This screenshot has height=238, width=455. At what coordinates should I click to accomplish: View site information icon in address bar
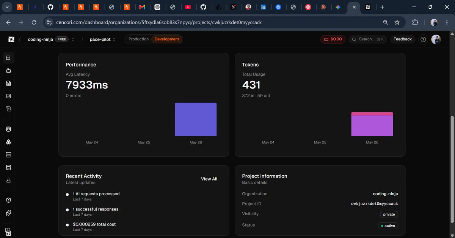click(x=49, y=22)
